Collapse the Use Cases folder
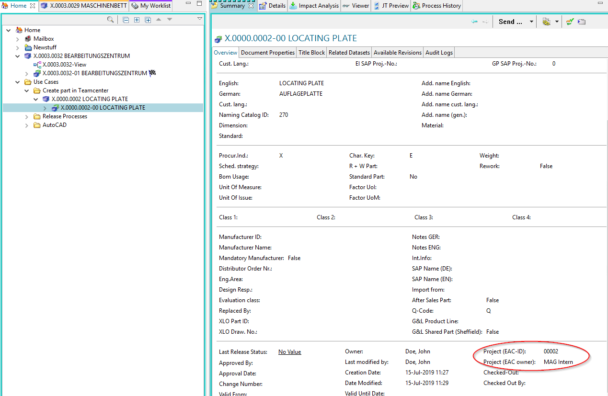This screenshot has height=396, width=608. tap(18, 82)
